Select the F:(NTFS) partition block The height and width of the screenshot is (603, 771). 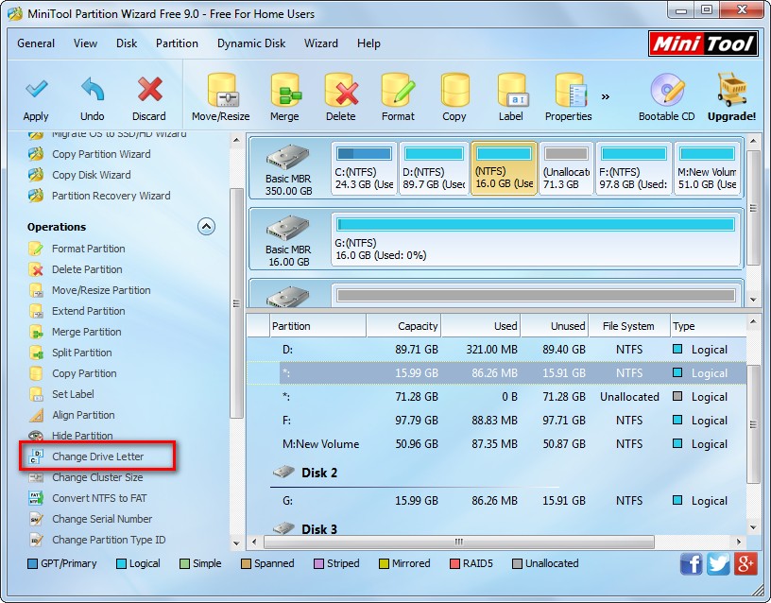pos(633,168)
